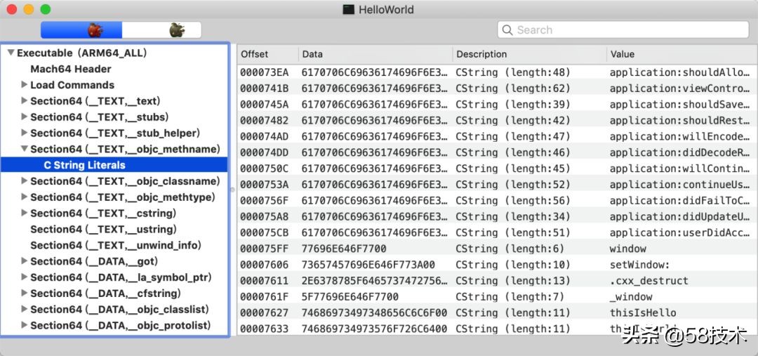Click the magnifier icon in the search field

pyautogui.click(x=507, y=30)
